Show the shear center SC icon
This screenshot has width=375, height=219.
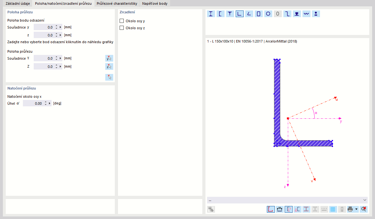tap(297, 209)
